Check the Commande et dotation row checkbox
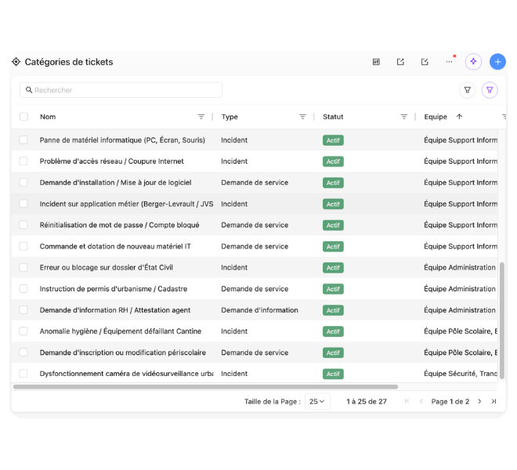Screen dimensions: 517x470 [23, 246]
